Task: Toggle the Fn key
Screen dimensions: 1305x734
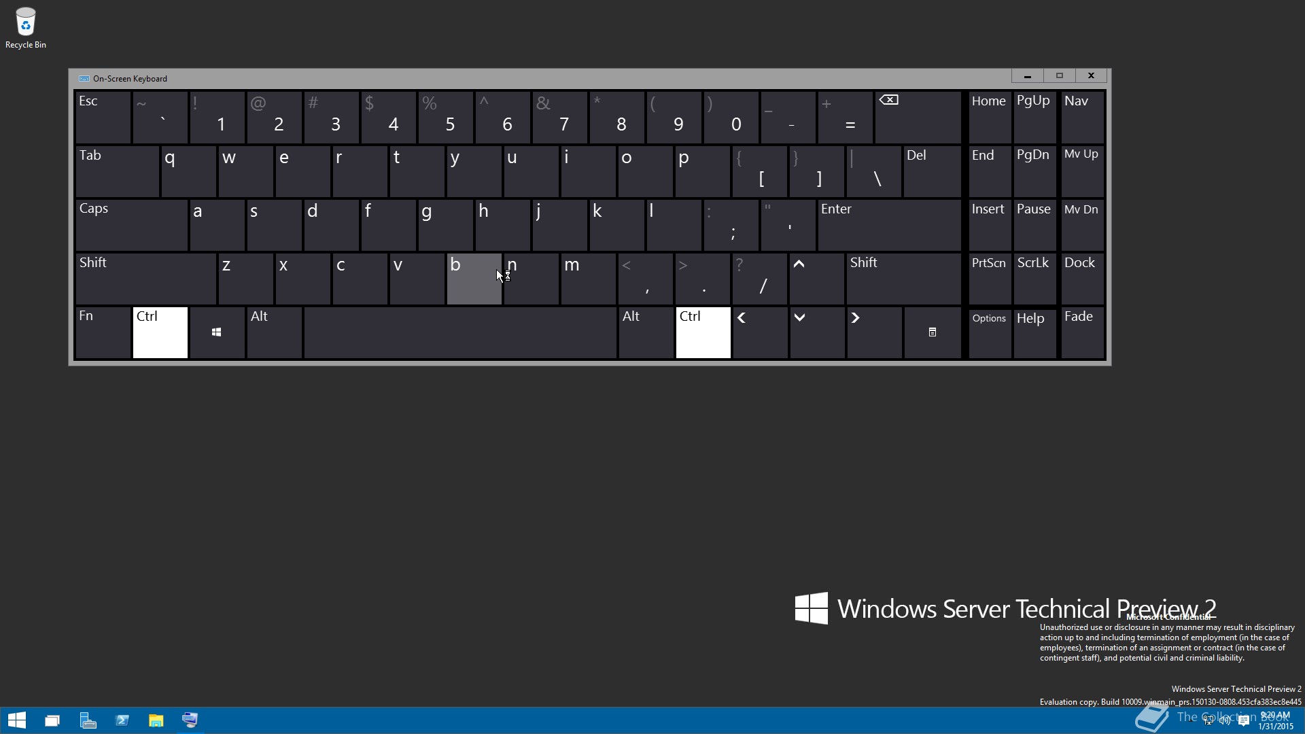Action: [103, 332]
